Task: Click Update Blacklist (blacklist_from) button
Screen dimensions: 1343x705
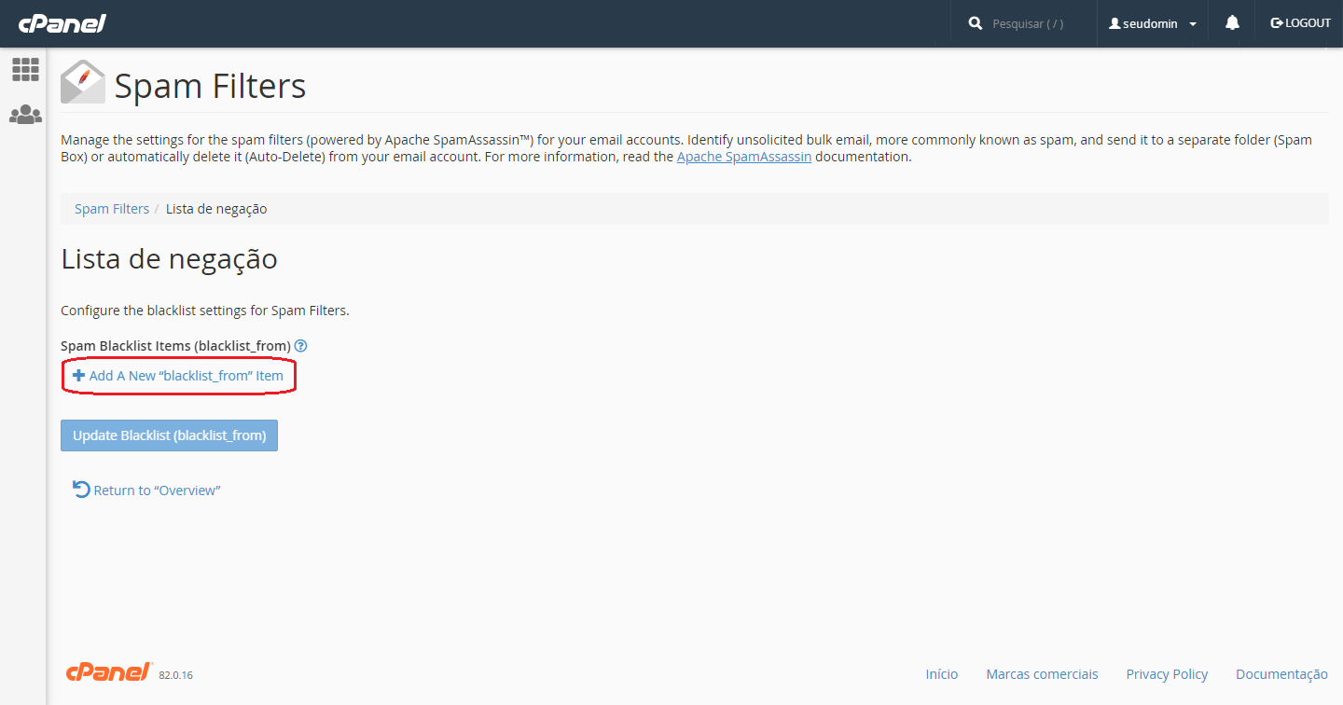Action: [169, 435]
